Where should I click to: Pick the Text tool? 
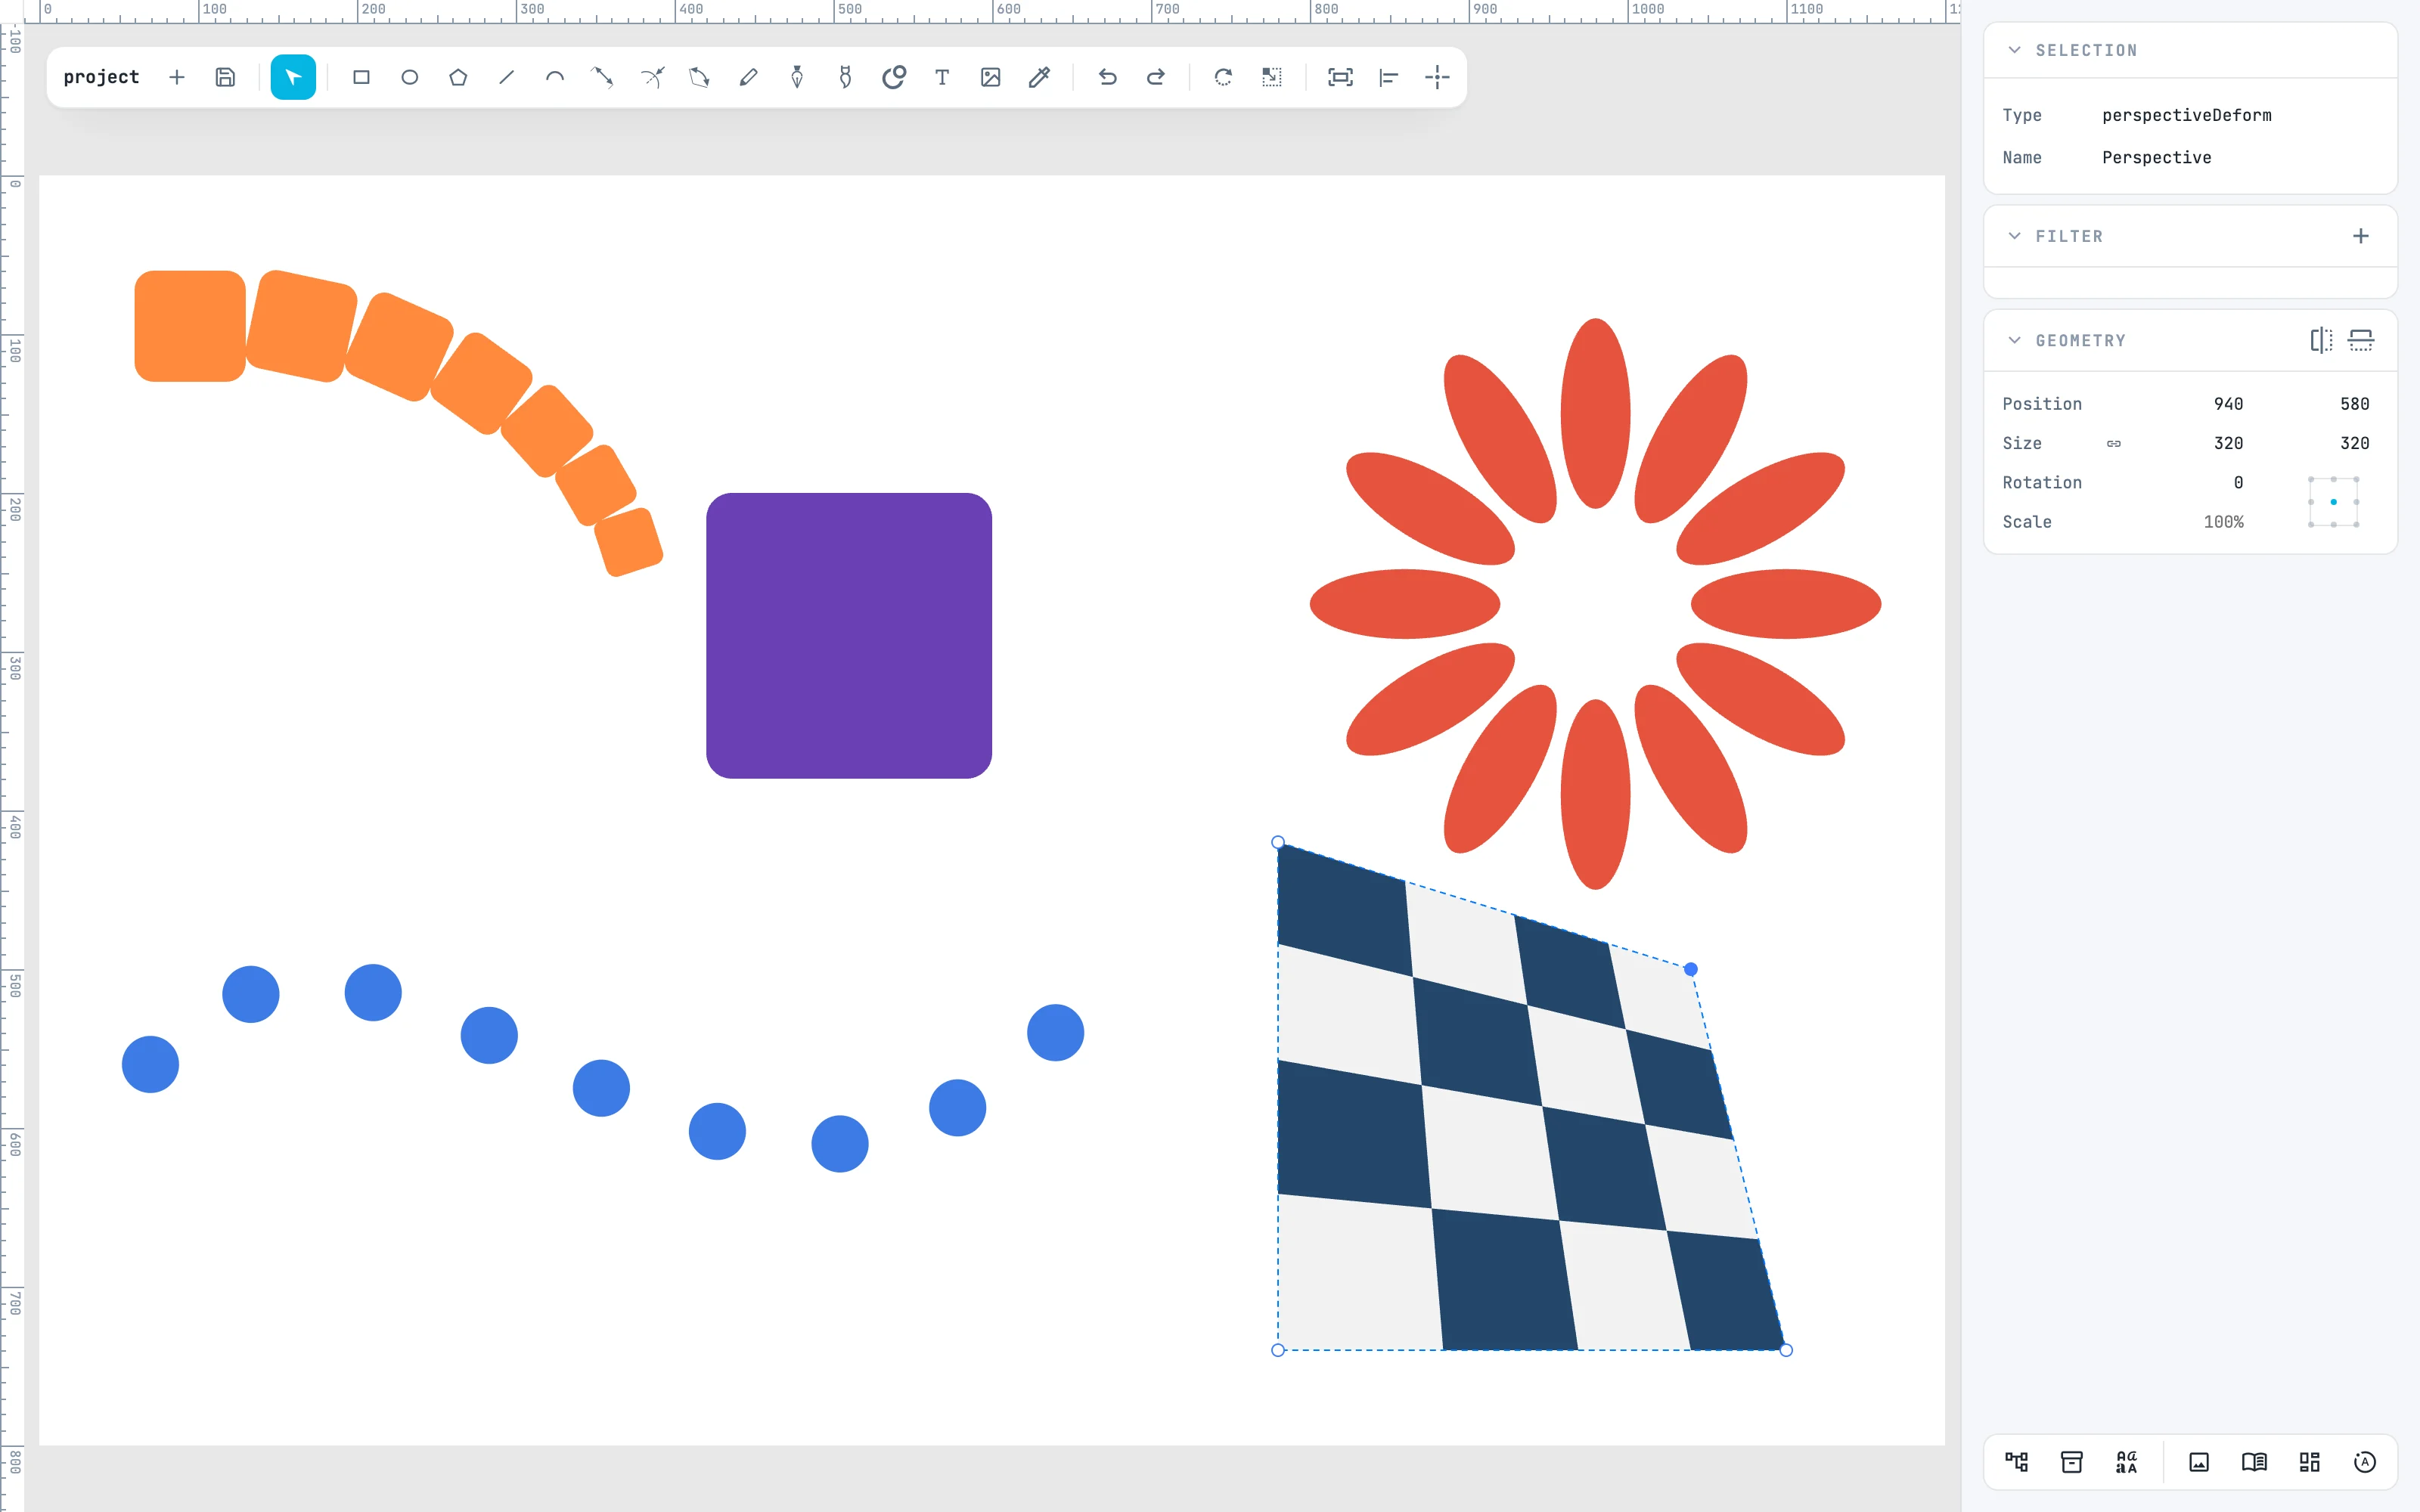(x=942, y=77)
